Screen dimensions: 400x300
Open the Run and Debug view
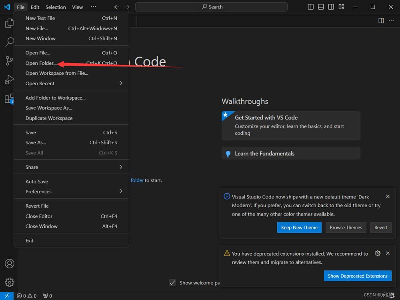9,80
